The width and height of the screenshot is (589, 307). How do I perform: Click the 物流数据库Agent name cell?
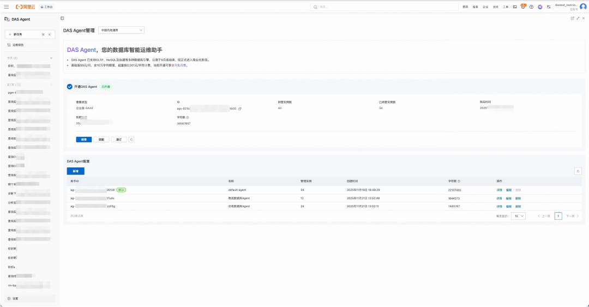(239, 198)
